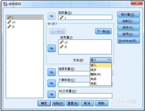Viewport: 145px width, 111px height.
Task: Select x1 in the 自变量 list
Action: [85, 43]
